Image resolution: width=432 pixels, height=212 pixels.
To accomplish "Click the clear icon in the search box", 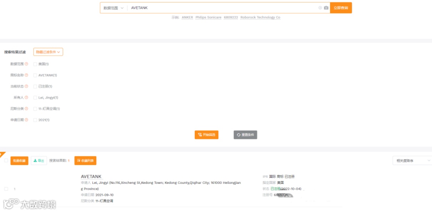I will 320,8.
